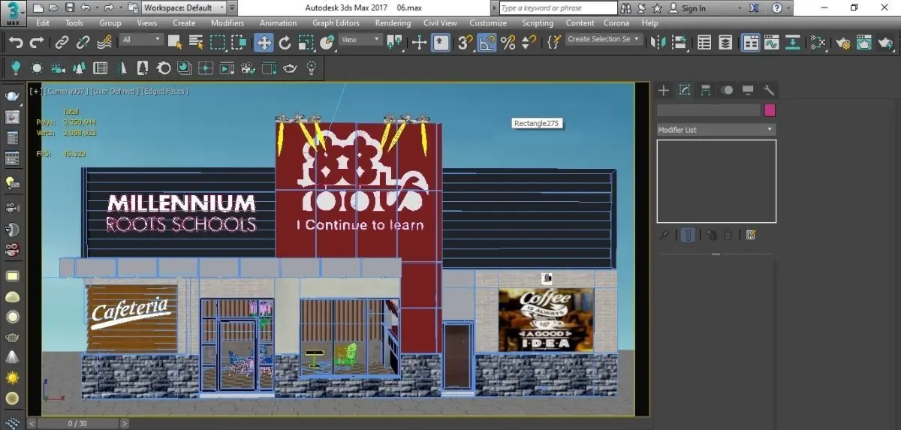Open the Scene Explorer toggle icon

[x=704, y=43]
